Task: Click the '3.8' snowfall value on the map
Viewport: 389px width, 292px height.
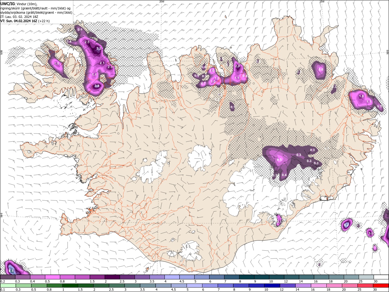Action: (x=97, y=86)
